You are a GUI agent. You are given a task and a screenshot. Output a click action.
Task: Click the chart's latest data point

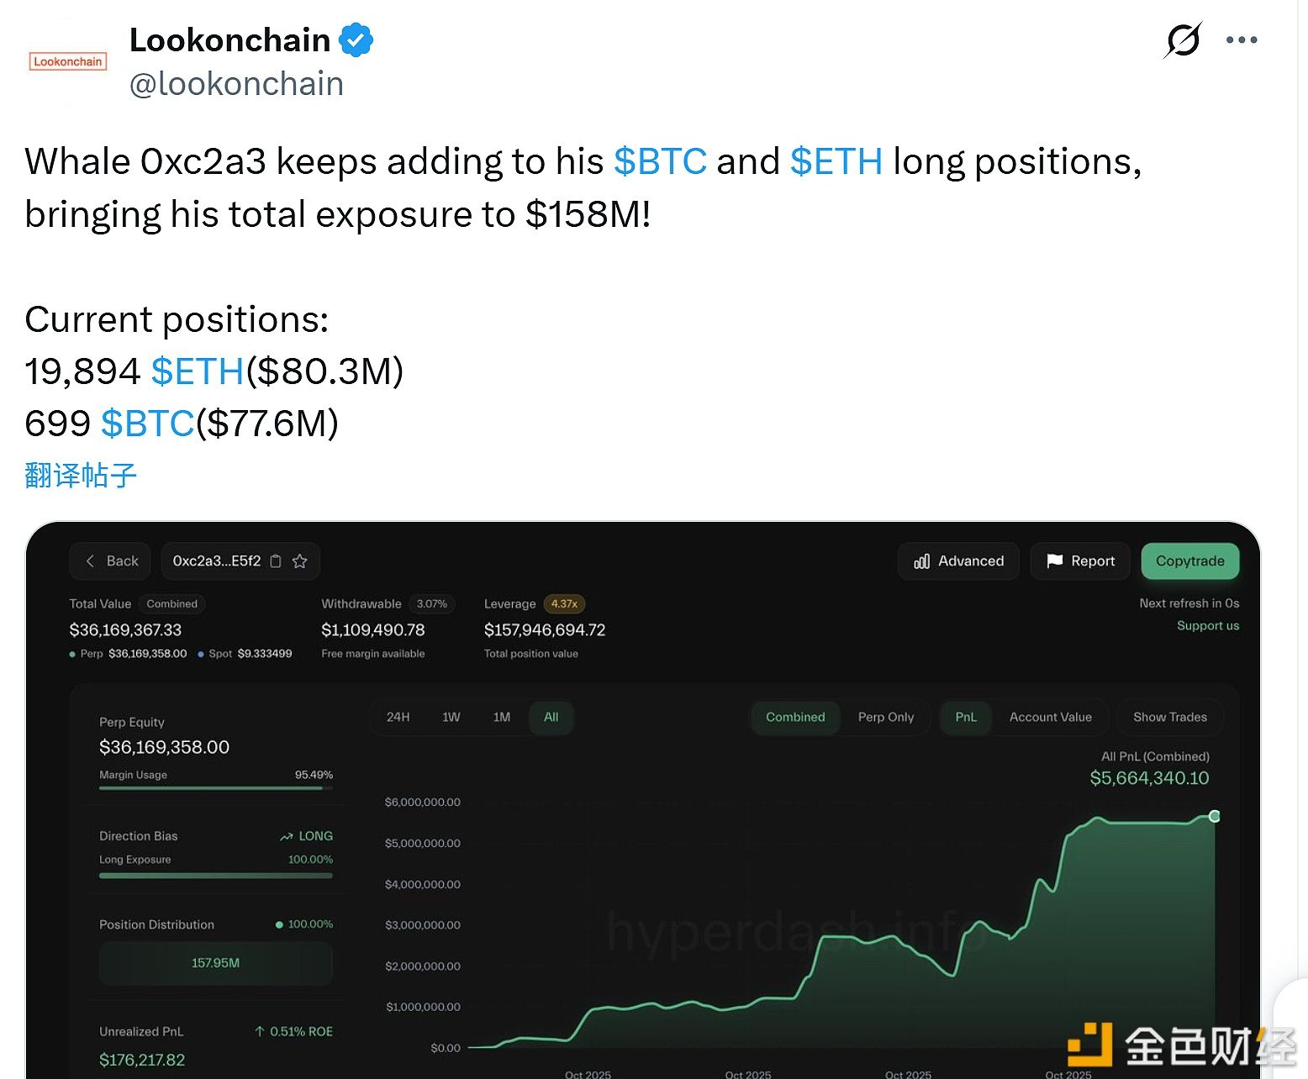tap(1214, 816)
